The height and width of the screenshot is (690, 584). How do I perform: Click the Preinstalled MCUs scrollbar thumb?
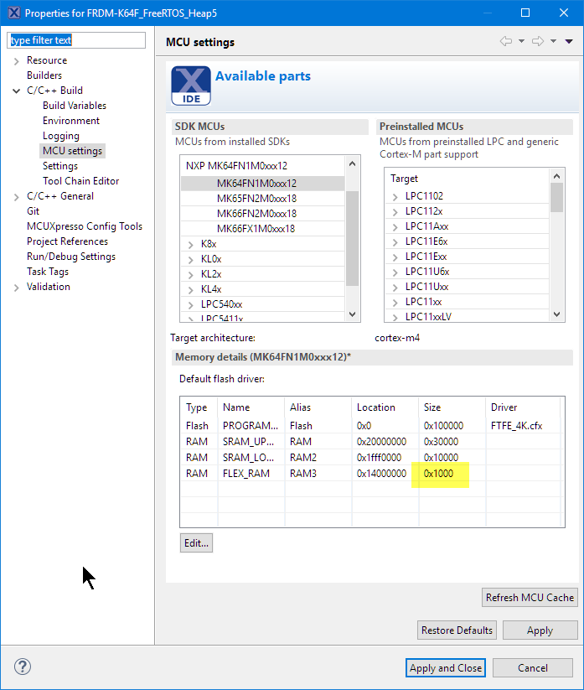[x=556, y=198]
